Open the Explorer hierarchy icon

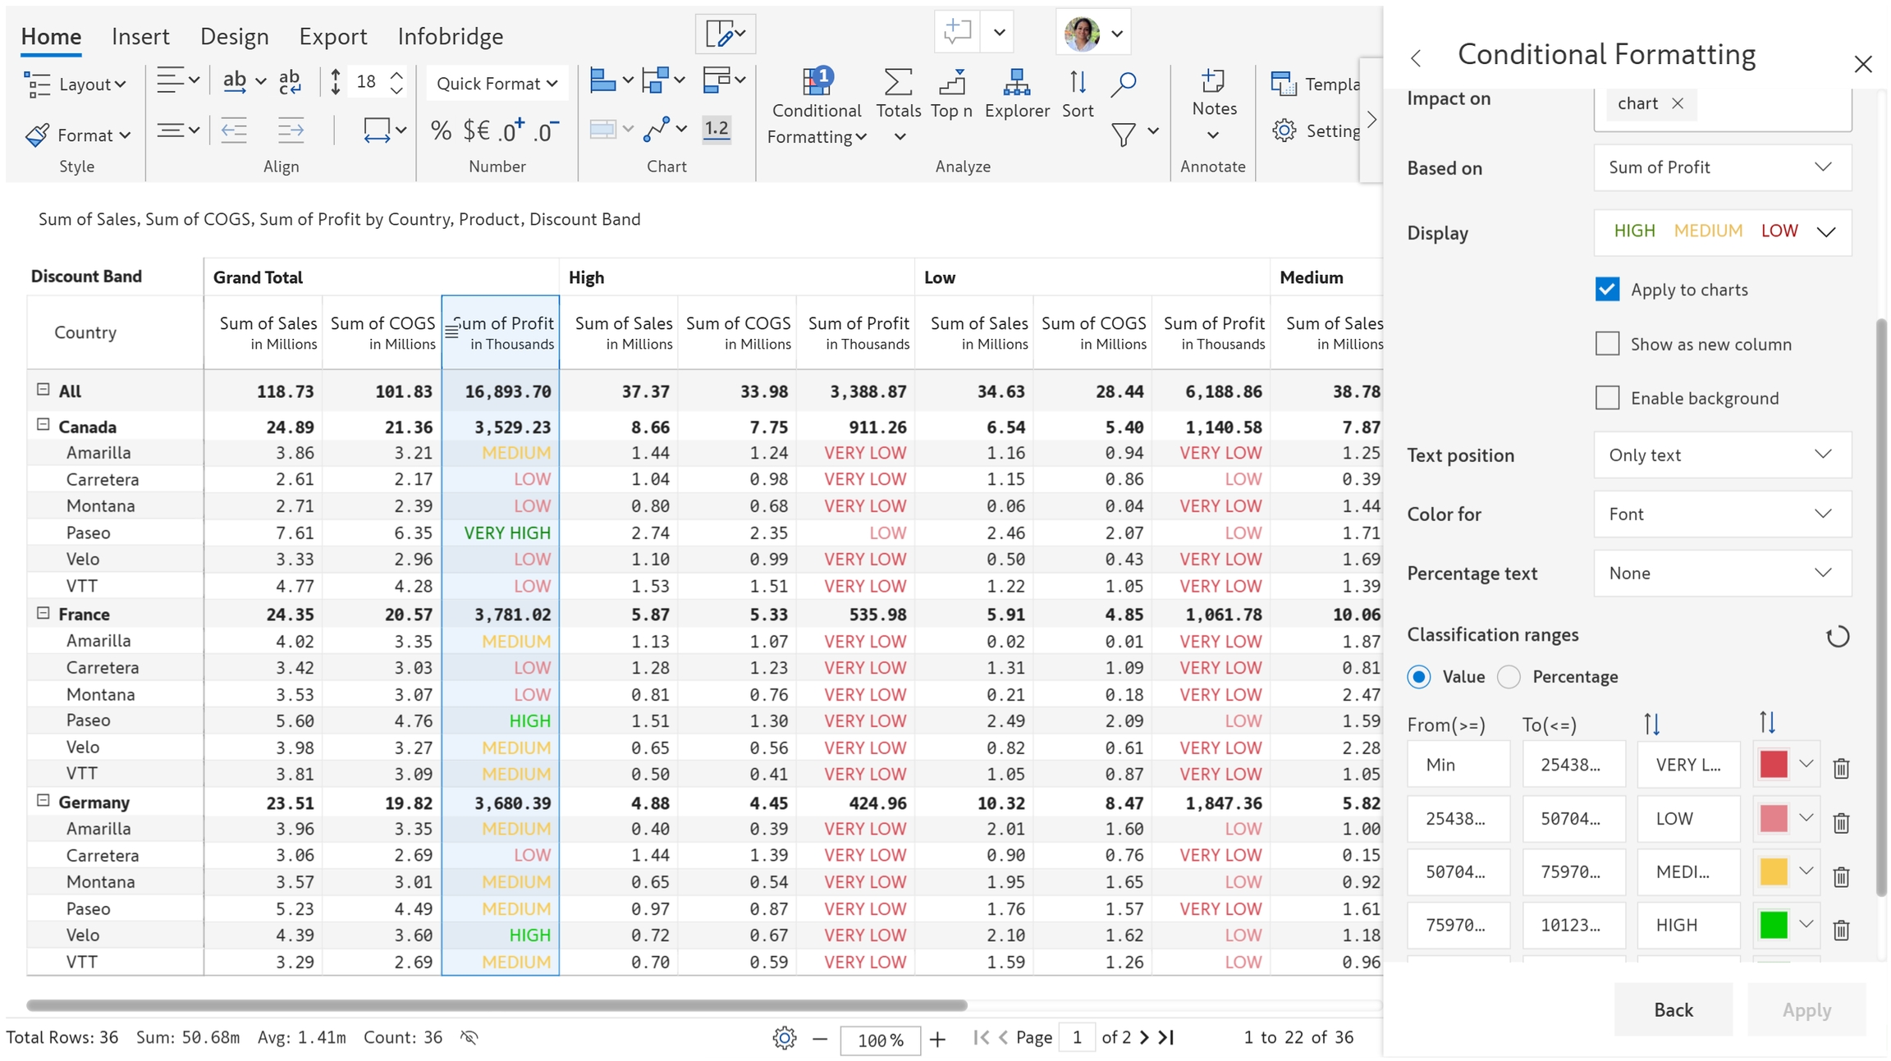[1016, 82]
